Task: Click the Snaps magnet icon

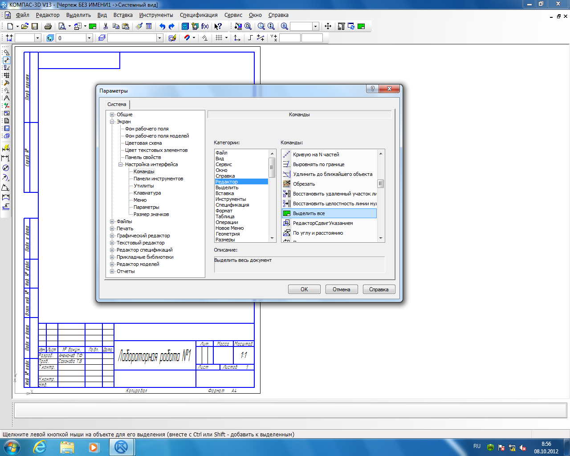Action: tap(187, 38)
